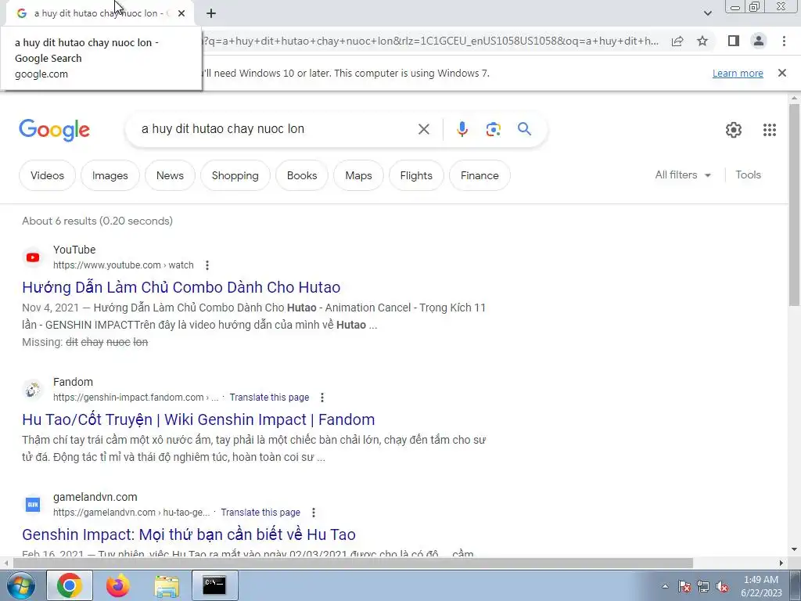Screen dimensions: 801x601
Task: Translate the gamelandvn.com result page
Action: (x=260, y=512)
